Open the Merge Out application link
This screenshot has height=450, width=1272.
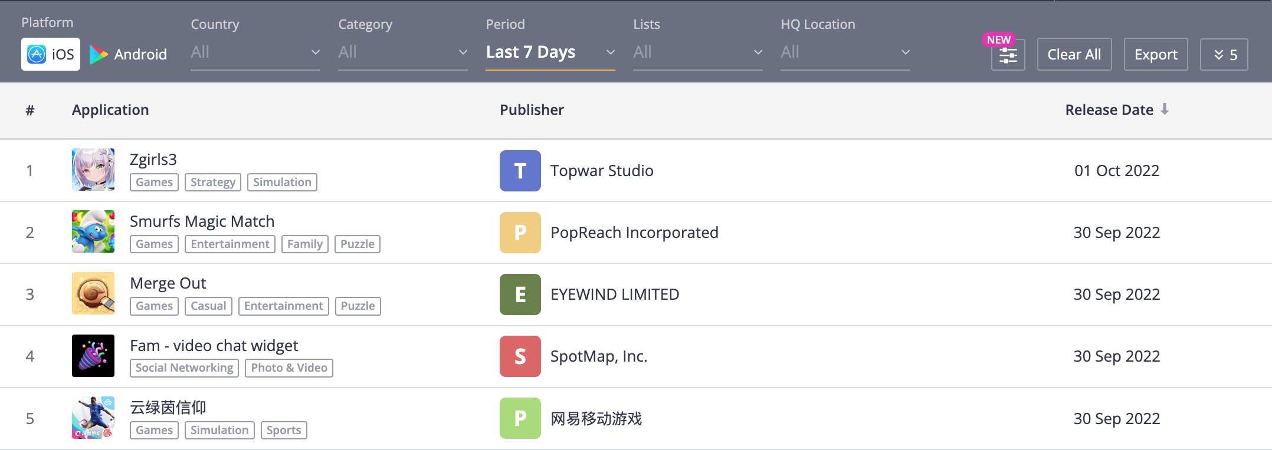pyautogui.click(x=168, y=283)
